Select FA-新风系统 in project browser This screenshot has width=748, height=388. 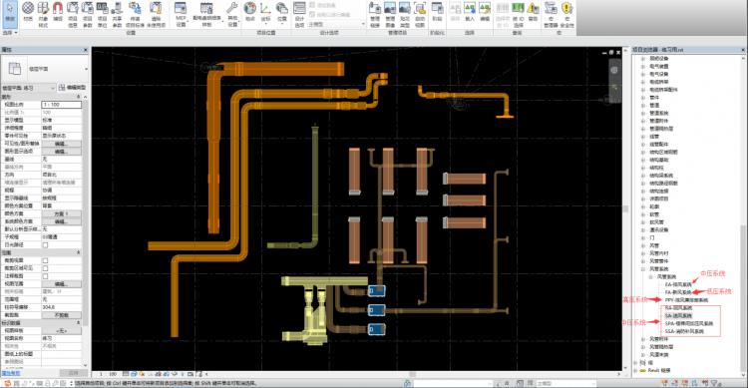[678, 292]
